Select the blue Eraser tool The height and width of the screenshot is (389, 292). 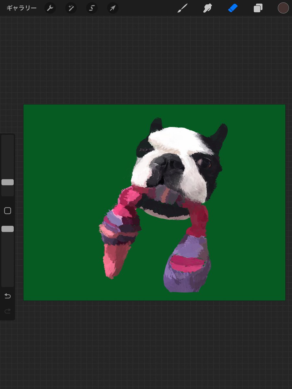[233, 8]
